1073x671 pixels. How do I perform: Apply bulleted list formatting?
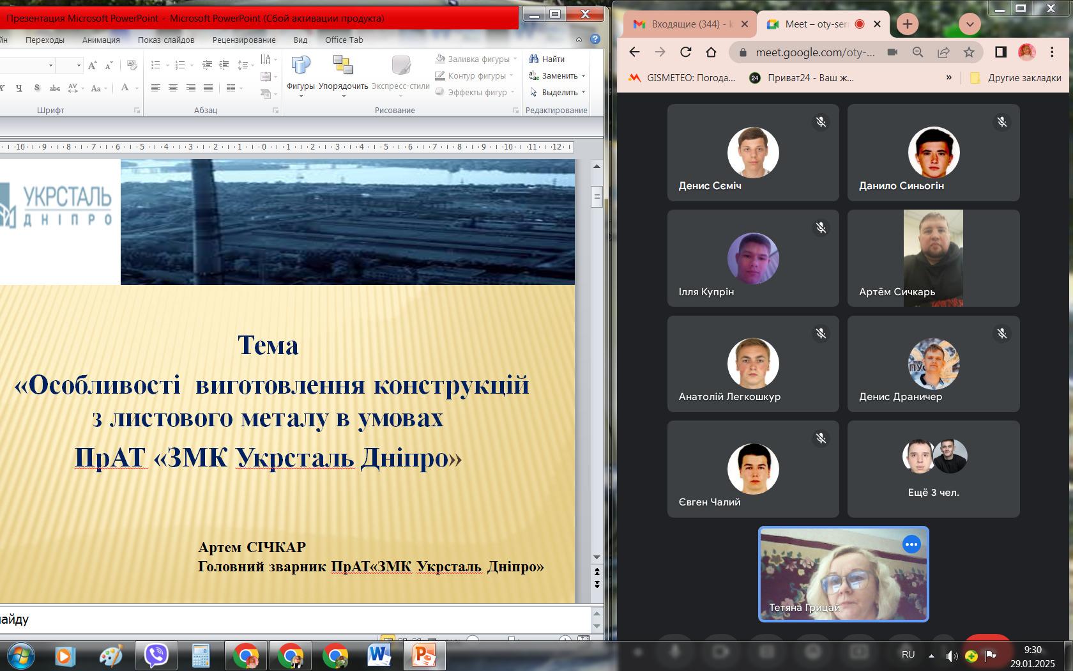(x=155, y=65)
